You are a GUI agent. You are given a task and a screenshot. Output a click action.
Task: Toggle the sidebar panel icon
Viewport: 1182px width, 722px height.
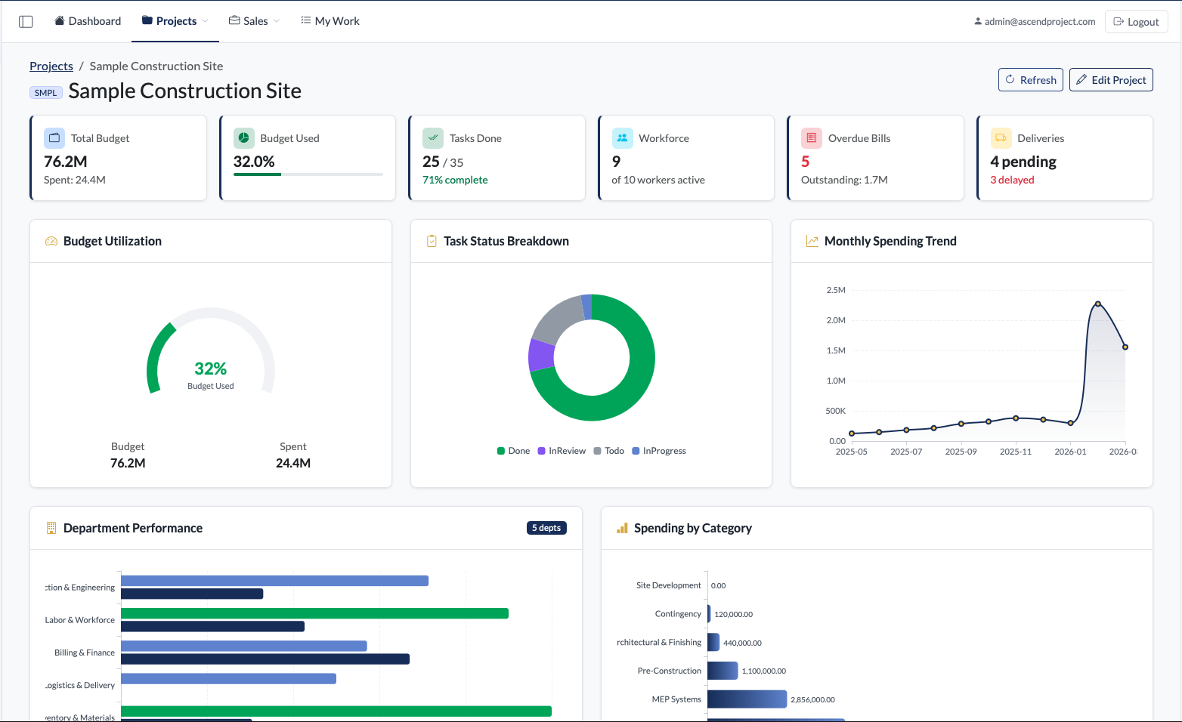click(x=26, y=21)
